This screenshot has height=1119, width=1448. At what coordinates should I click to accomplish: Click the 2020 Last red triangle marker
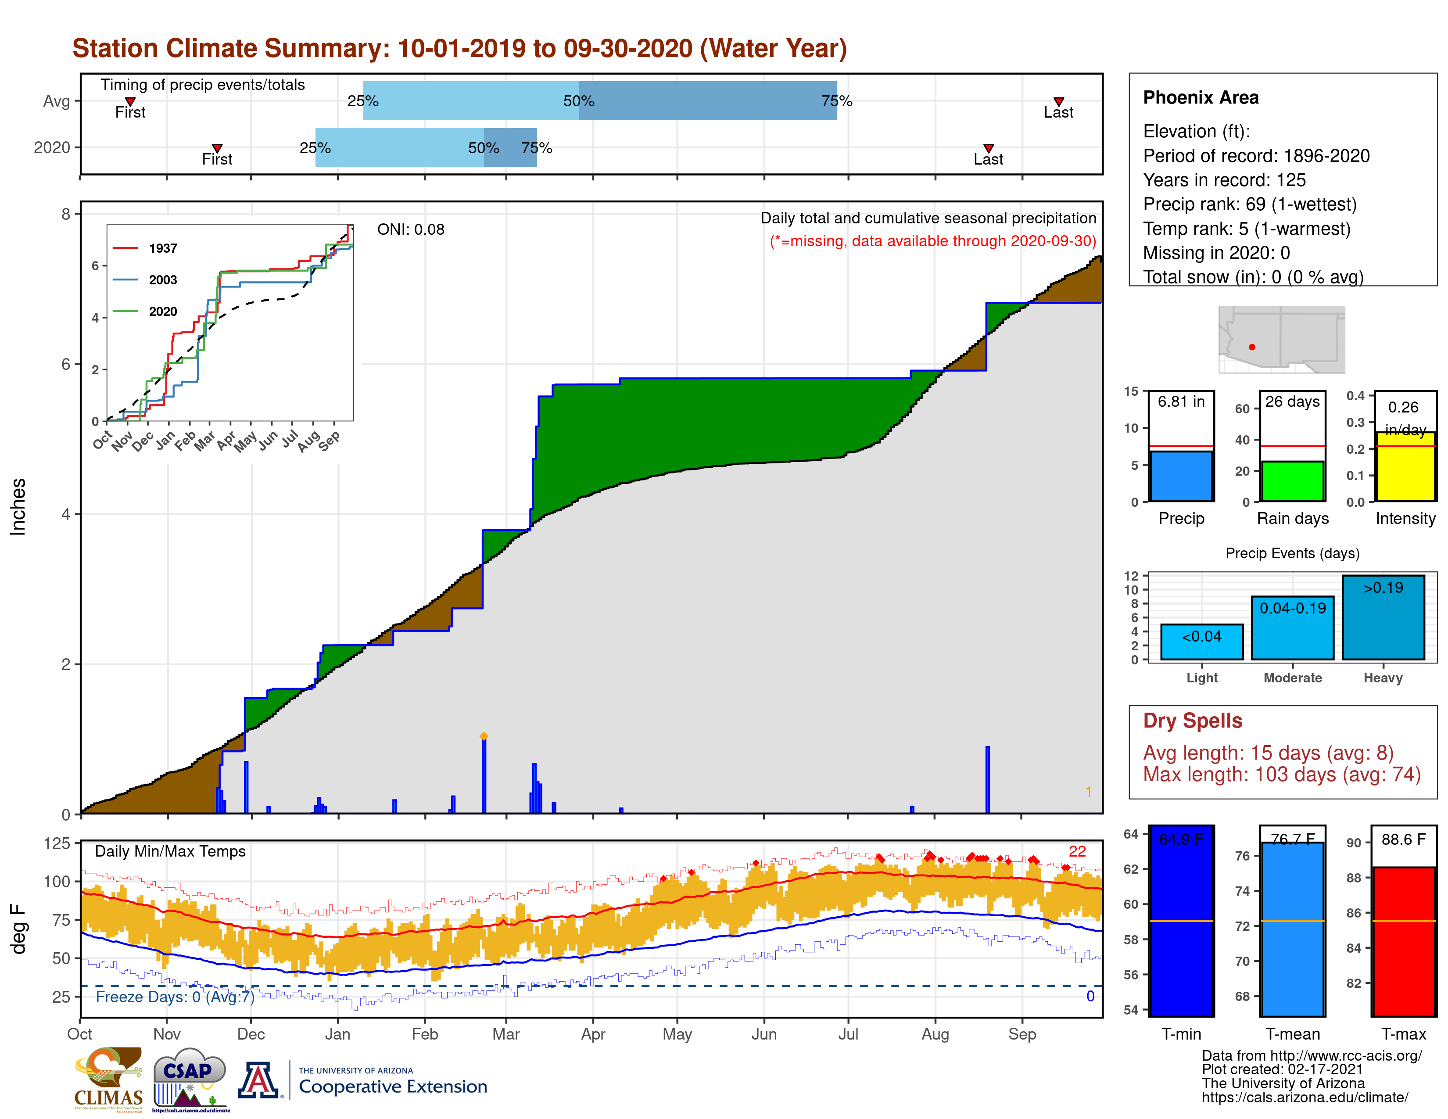[989, 148]
